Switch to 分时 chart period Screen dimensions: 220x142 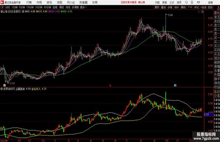(8, 7)
